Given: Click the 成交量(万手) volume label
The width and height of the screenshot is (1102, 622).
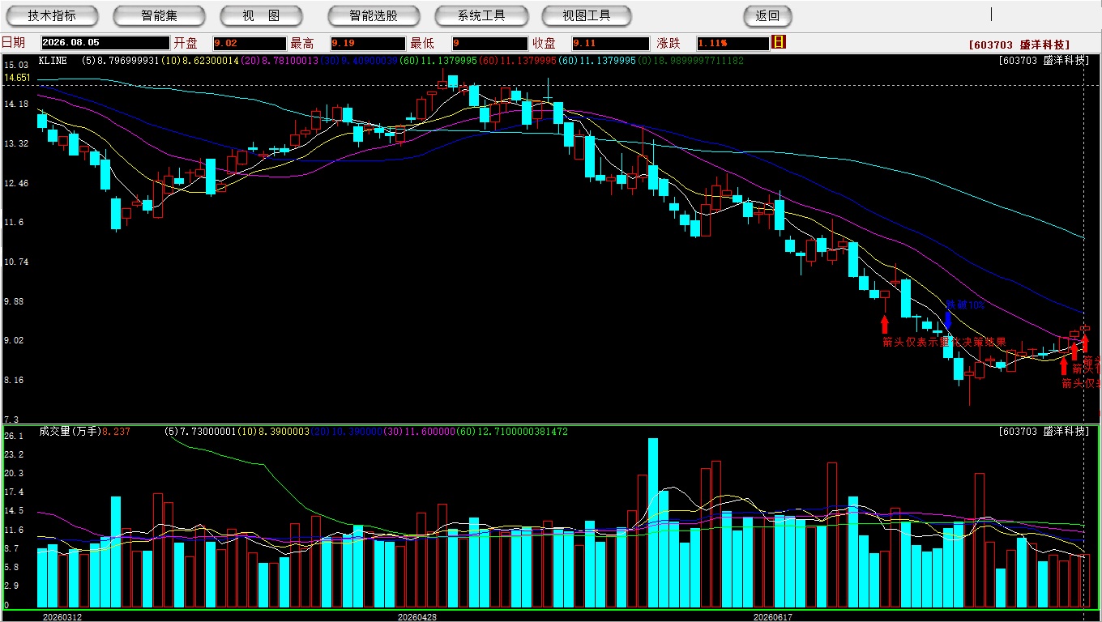Looking at the screenshot, I should 70,432.
